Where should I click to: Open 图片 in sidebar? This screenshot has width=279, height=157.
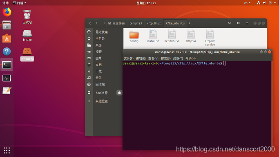click(104, 58)
